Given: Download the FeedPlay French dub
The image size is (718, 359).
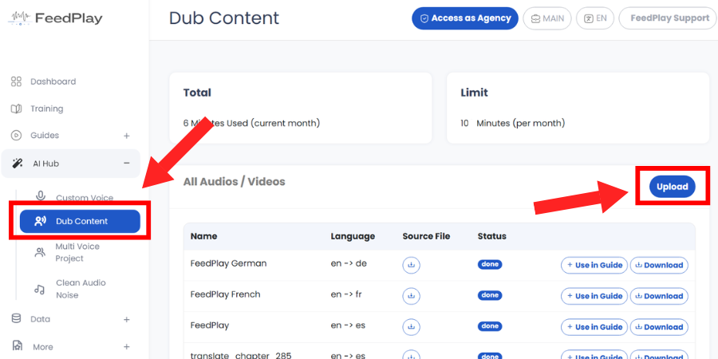Looking at the screenshot, I should pyautogui.click(x=659, y=296).
